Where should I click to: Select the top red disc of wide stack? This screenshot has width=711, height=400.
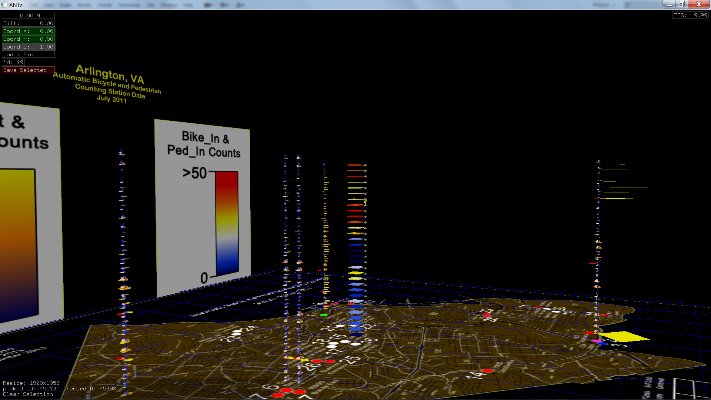tap(356, 165)
